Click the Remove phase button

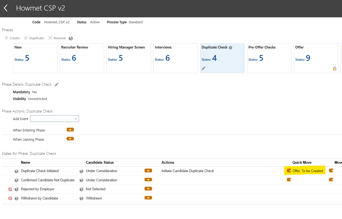[57, 38]
